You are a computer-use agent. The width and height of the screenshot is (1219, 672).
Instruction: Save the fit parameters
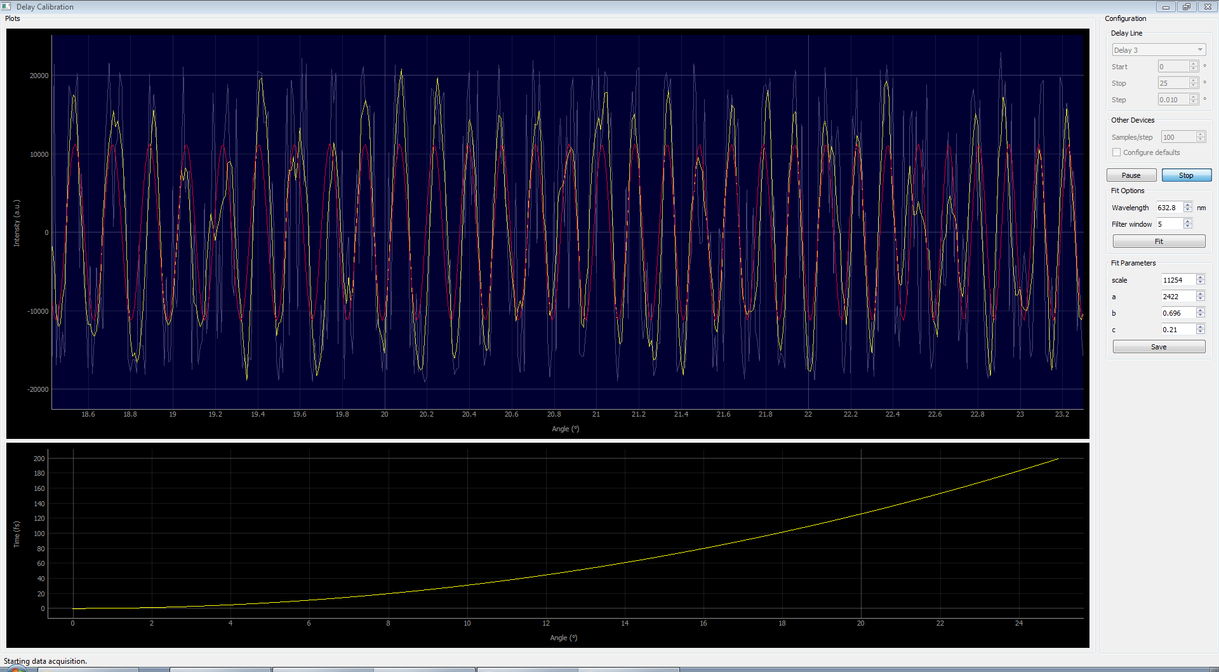1159,346
